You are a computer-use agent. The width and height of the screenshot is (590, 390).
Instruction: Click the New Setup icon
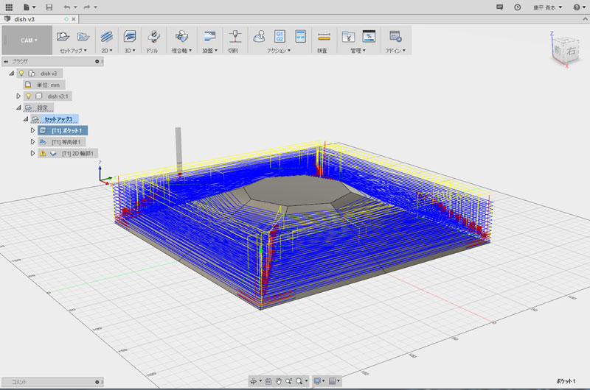[63, 36]
